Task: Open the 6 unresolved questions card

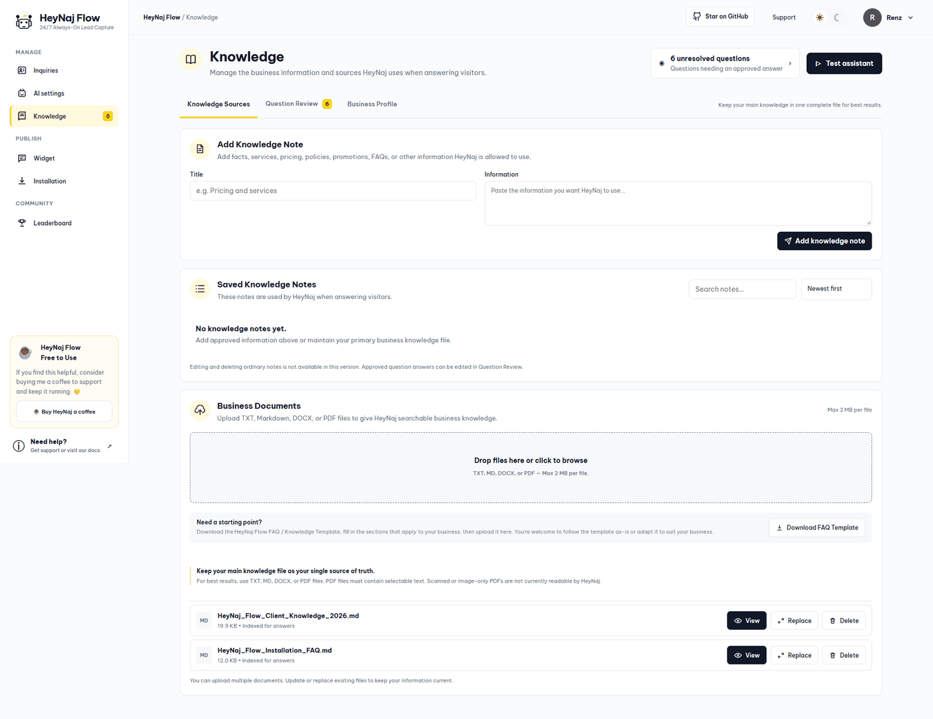Action: (x=725, y=63)
